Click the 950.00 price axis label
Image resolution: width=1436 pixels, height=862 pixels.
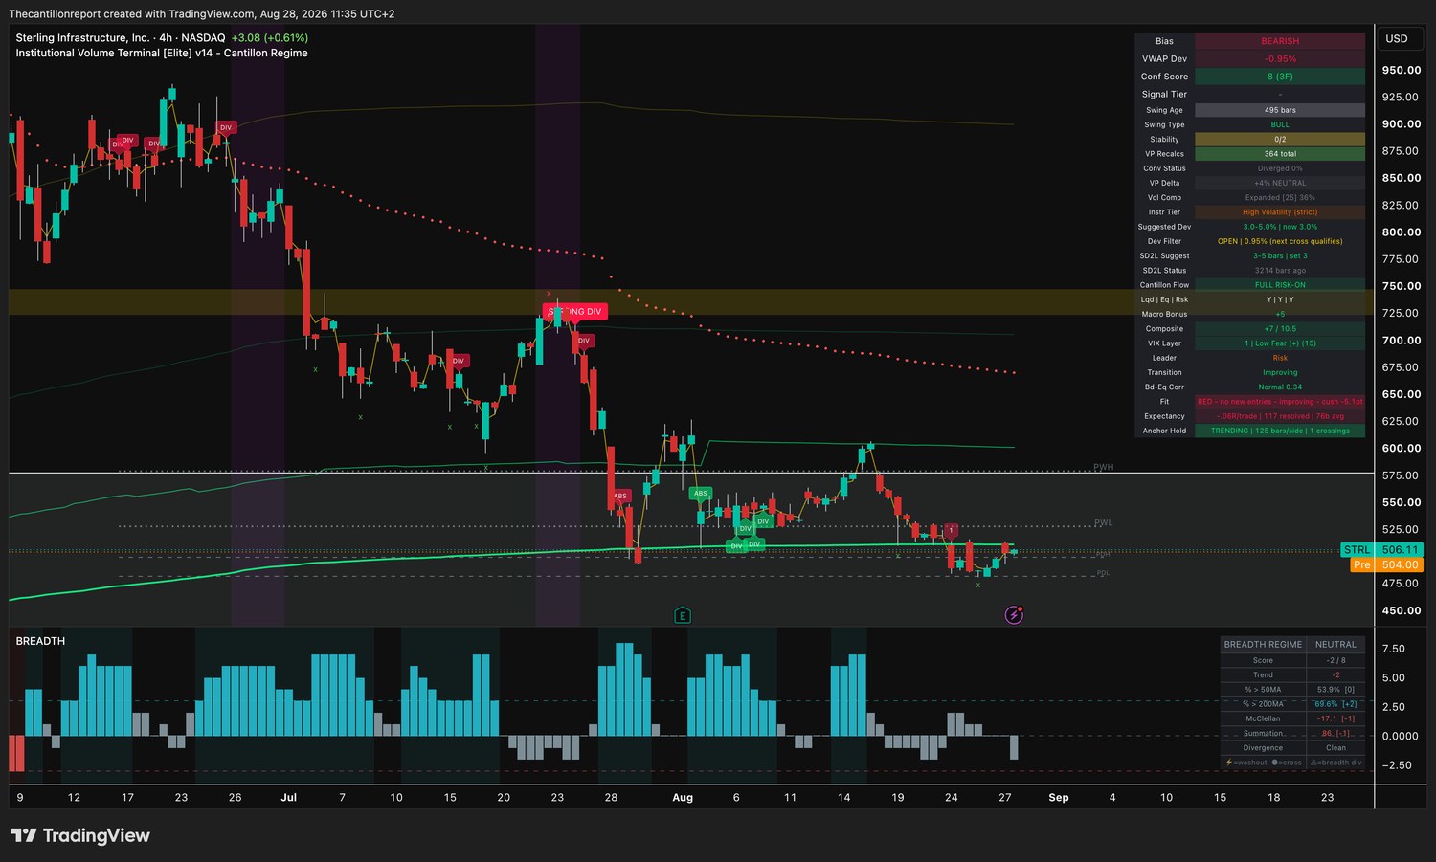1402,70
